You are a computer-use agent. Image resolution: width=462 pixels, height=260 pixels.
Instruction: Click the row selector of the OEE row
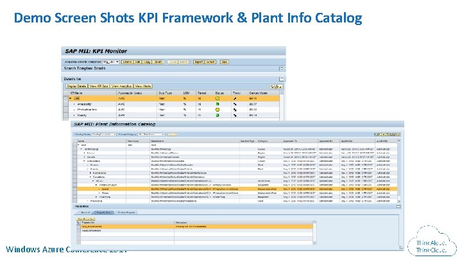point(65,98)
